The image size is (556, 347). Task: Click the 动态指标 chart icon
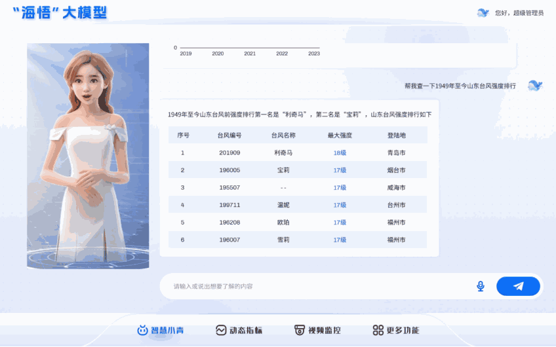pyautogui.click(x=221, y=330)
